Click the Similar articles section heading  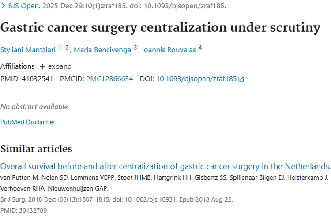(x=36, y=149)
